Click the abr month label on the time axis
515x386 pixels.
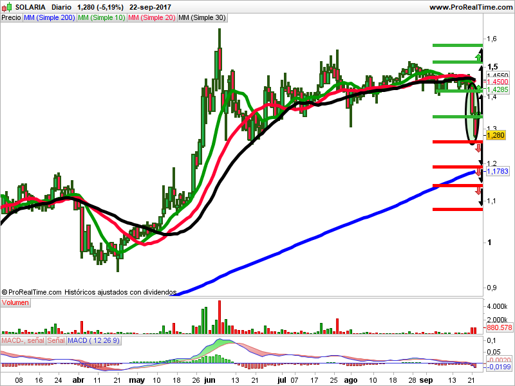[78, 380]
